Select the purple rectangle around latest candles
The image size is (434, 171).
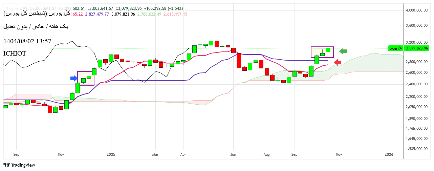click(322, 47)
